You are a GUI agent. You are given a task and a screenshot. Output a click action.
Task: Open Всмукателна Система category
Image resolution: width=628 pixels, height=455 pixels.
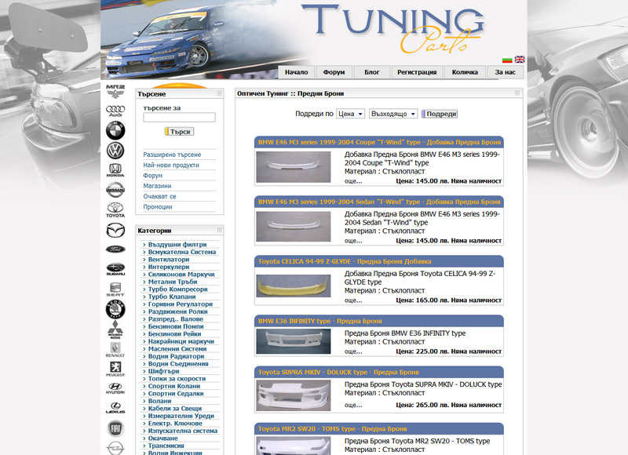[x=182, y=252]
